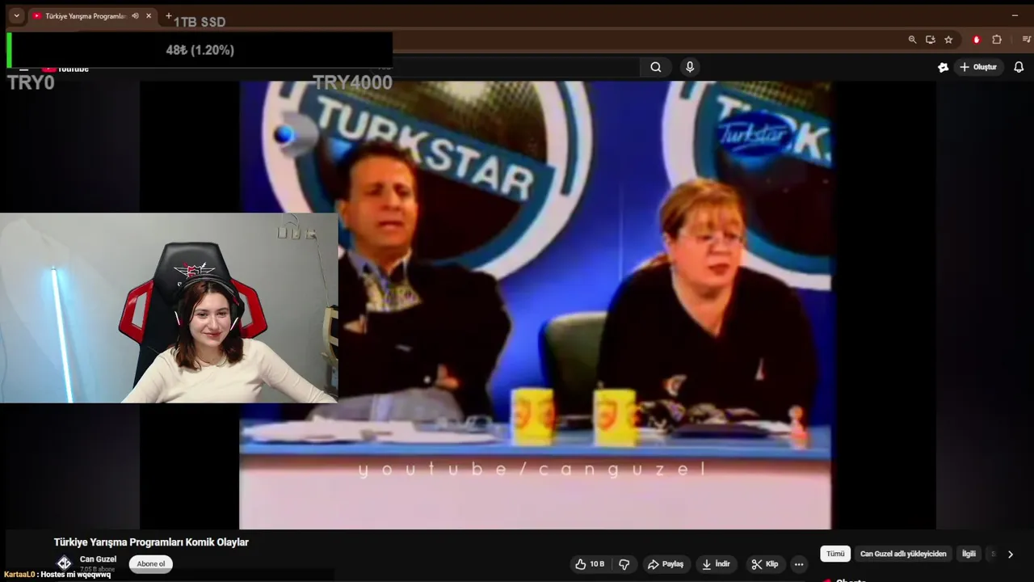Click the 1TB SSD goal label

(x=200, y=22)
